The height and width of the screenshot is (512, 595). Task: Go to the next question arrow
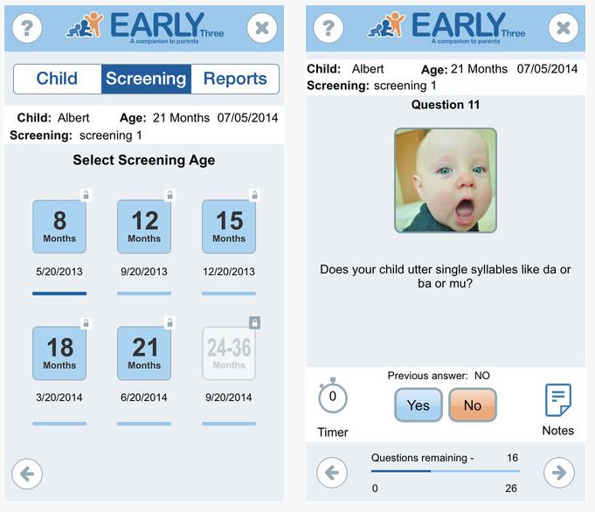558,473
